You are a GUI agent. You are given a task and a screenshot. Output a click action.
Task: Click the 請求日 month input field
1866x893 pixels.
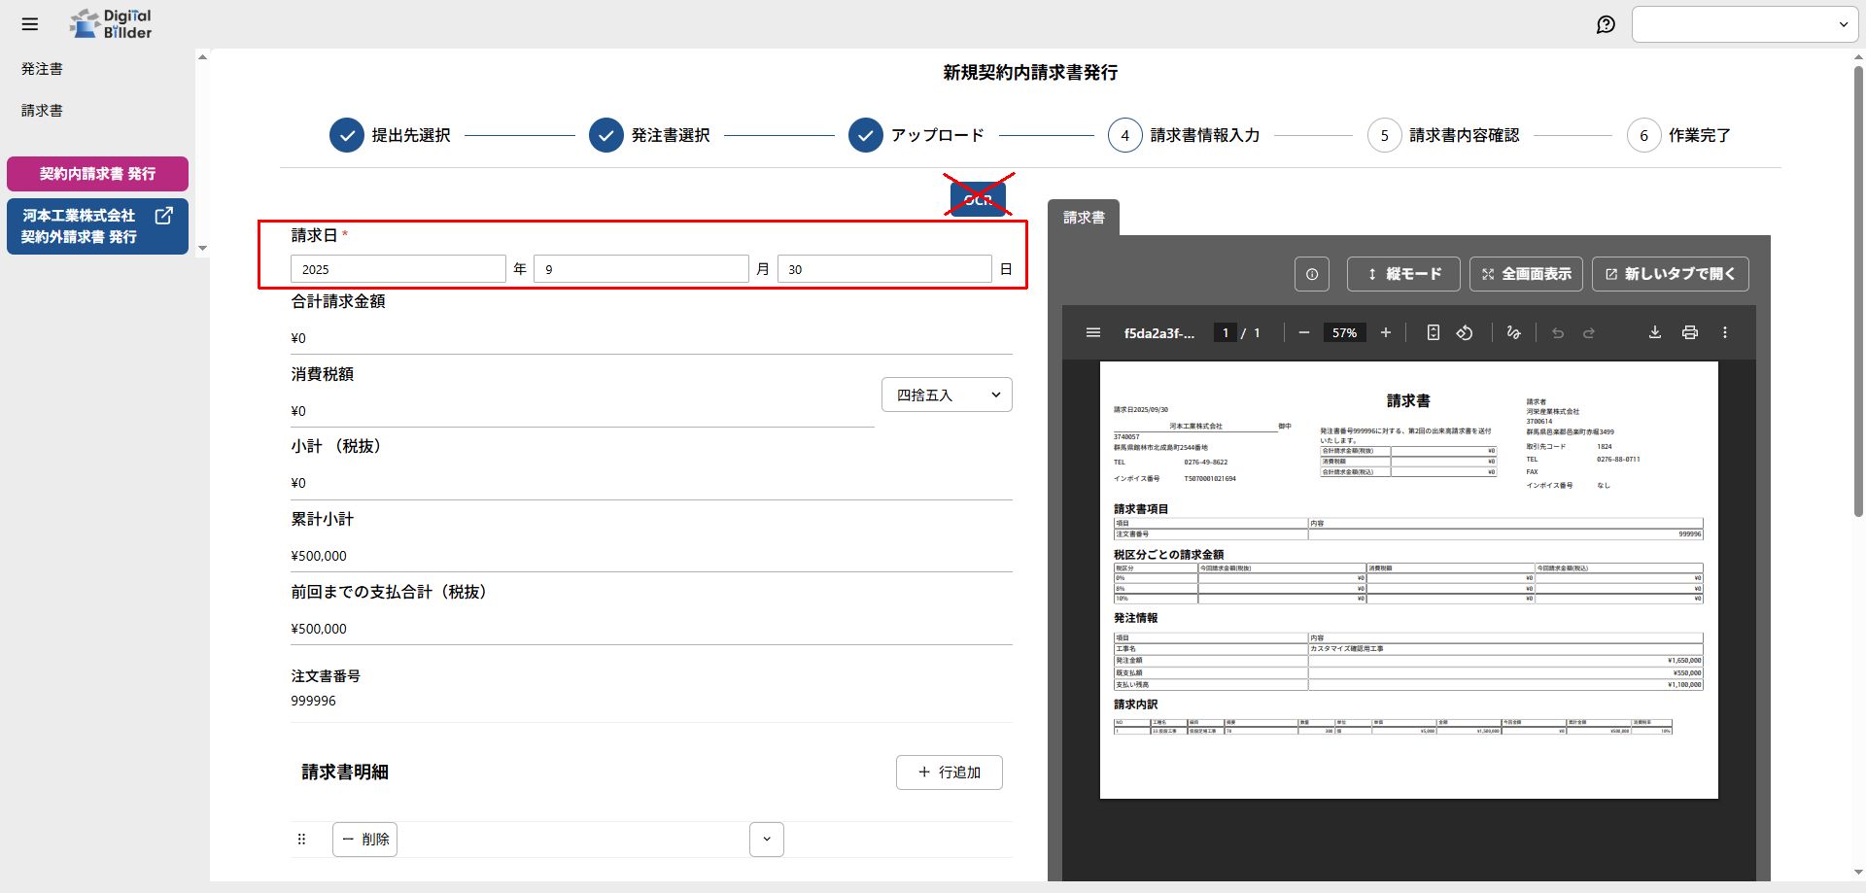point(640,269)
